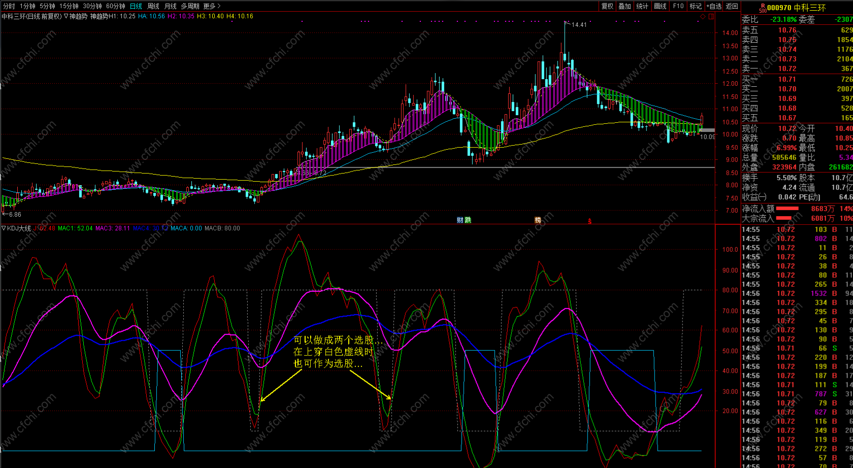
Task: Click the R500 badge beside stock code
Action: pyautogui.click(x=763, y=8)
